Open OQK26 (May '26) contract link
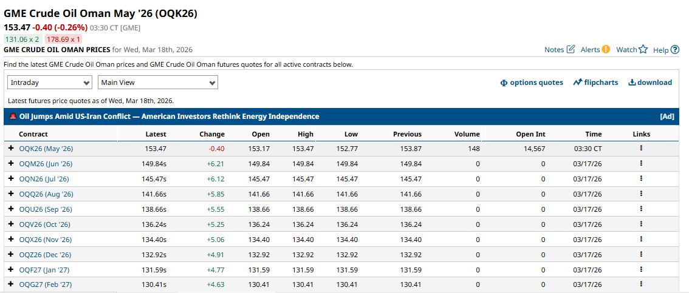Image resolution: width=689 pixels, height=293 pixels. pos(46,149)
